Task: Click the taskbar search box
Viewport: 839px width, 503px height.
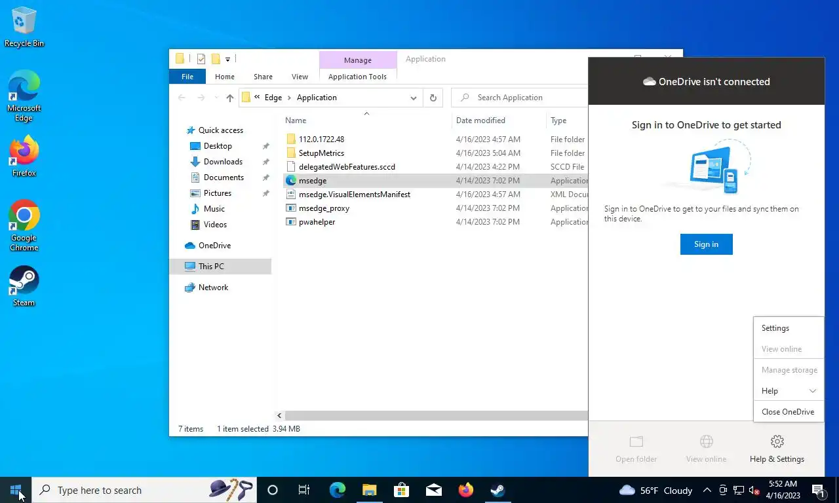Action: click(144, 490)
